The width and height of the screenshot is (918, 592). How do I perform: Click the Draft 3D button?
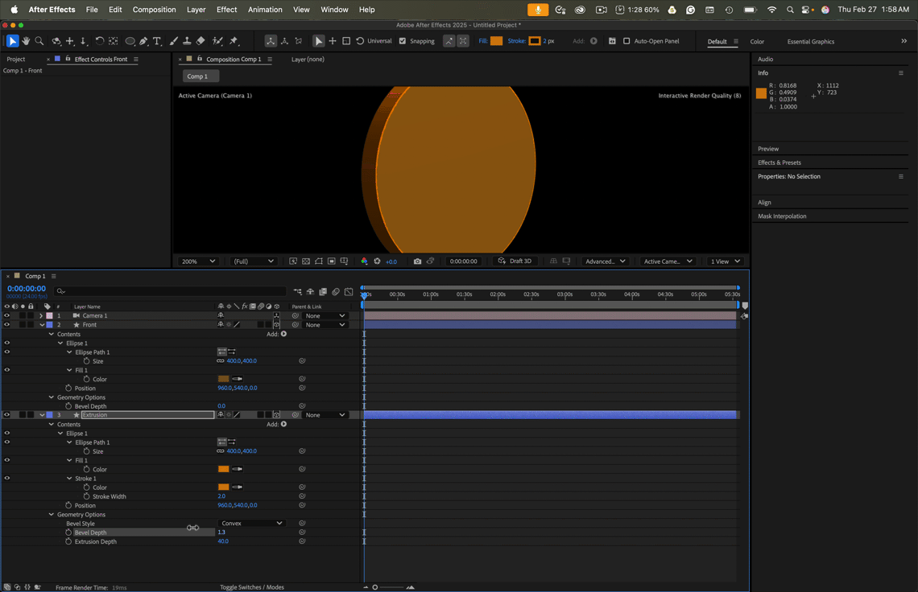pos(515,261)
